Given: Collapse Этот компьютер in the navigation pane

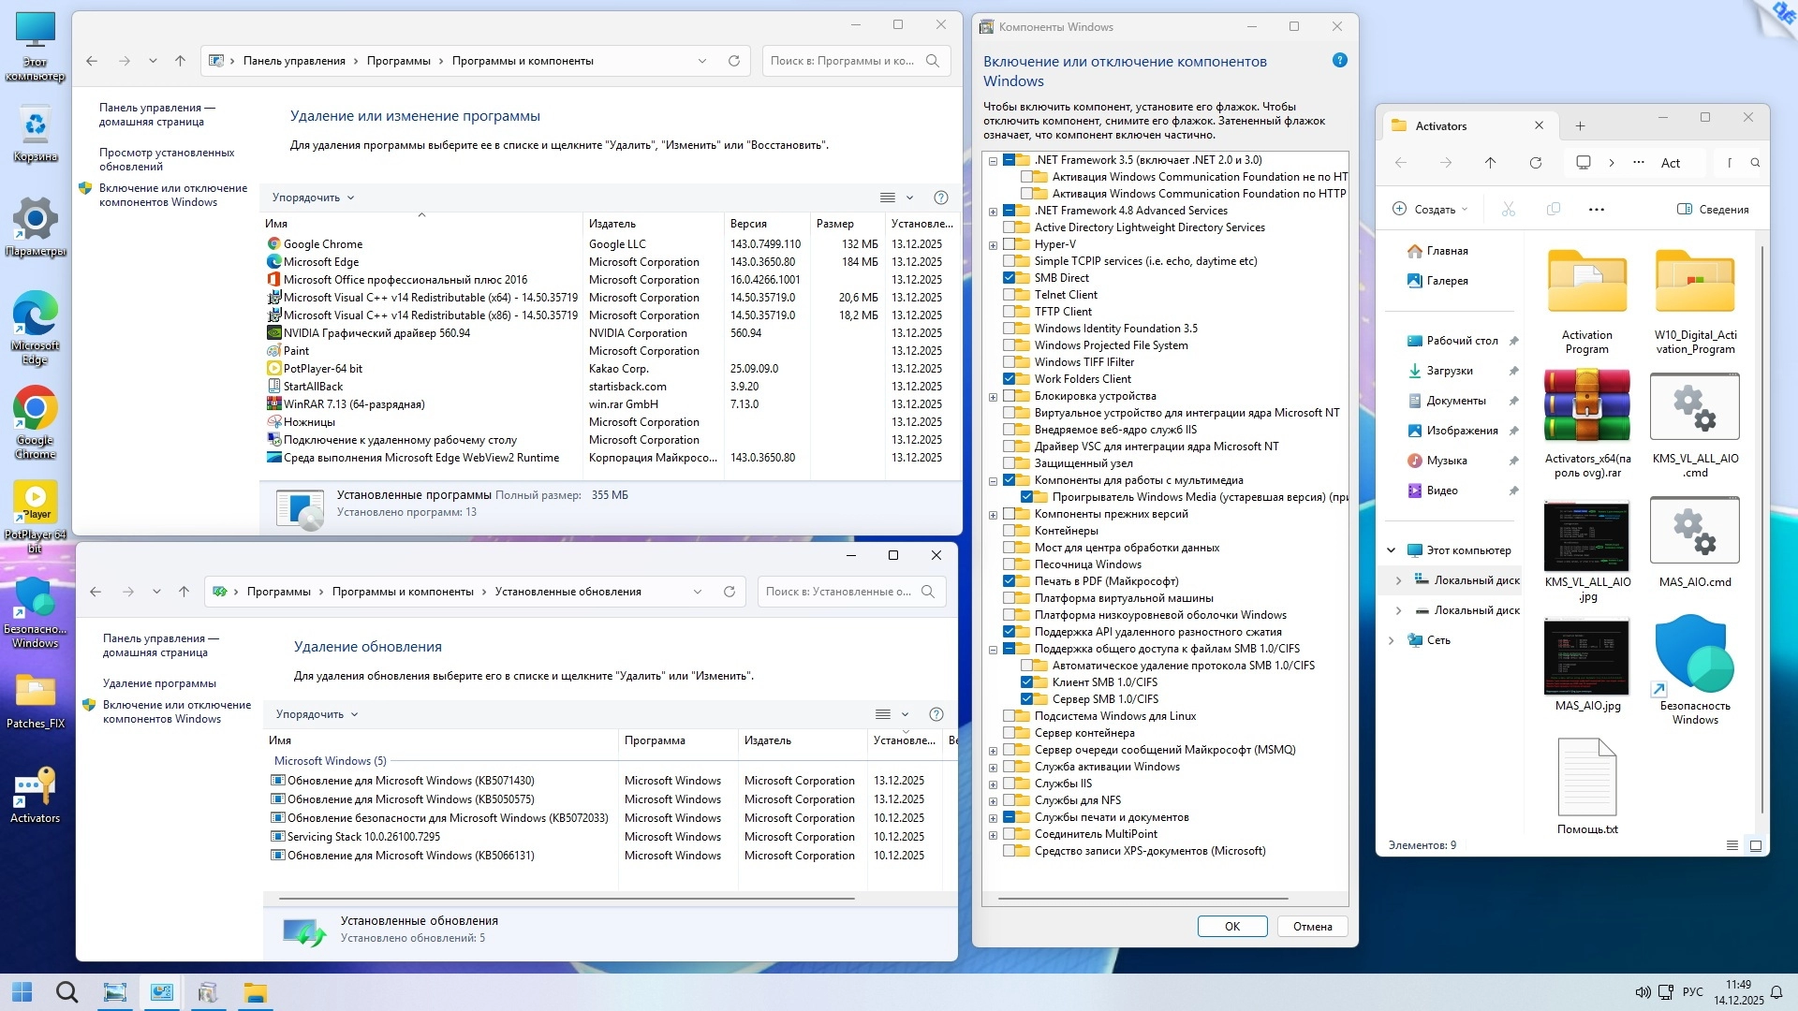Looking at the screenshot, I should pos(1391,550).
